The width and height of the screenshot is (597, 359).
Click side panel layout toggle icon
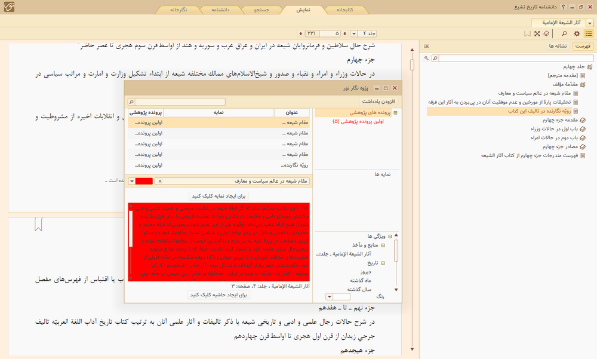click(x=426, y=46)
